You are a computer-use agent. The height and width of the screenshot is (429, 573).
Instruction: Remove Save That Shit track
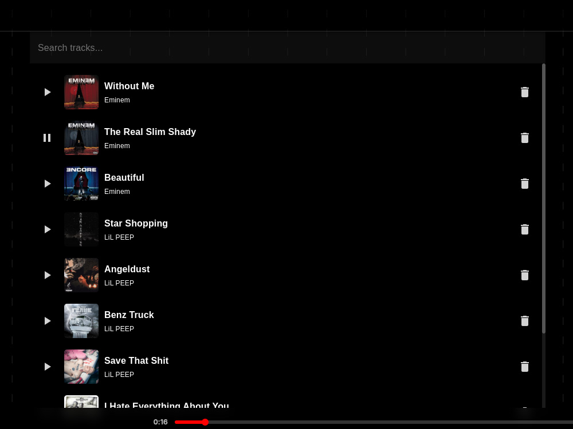point(525,367)
